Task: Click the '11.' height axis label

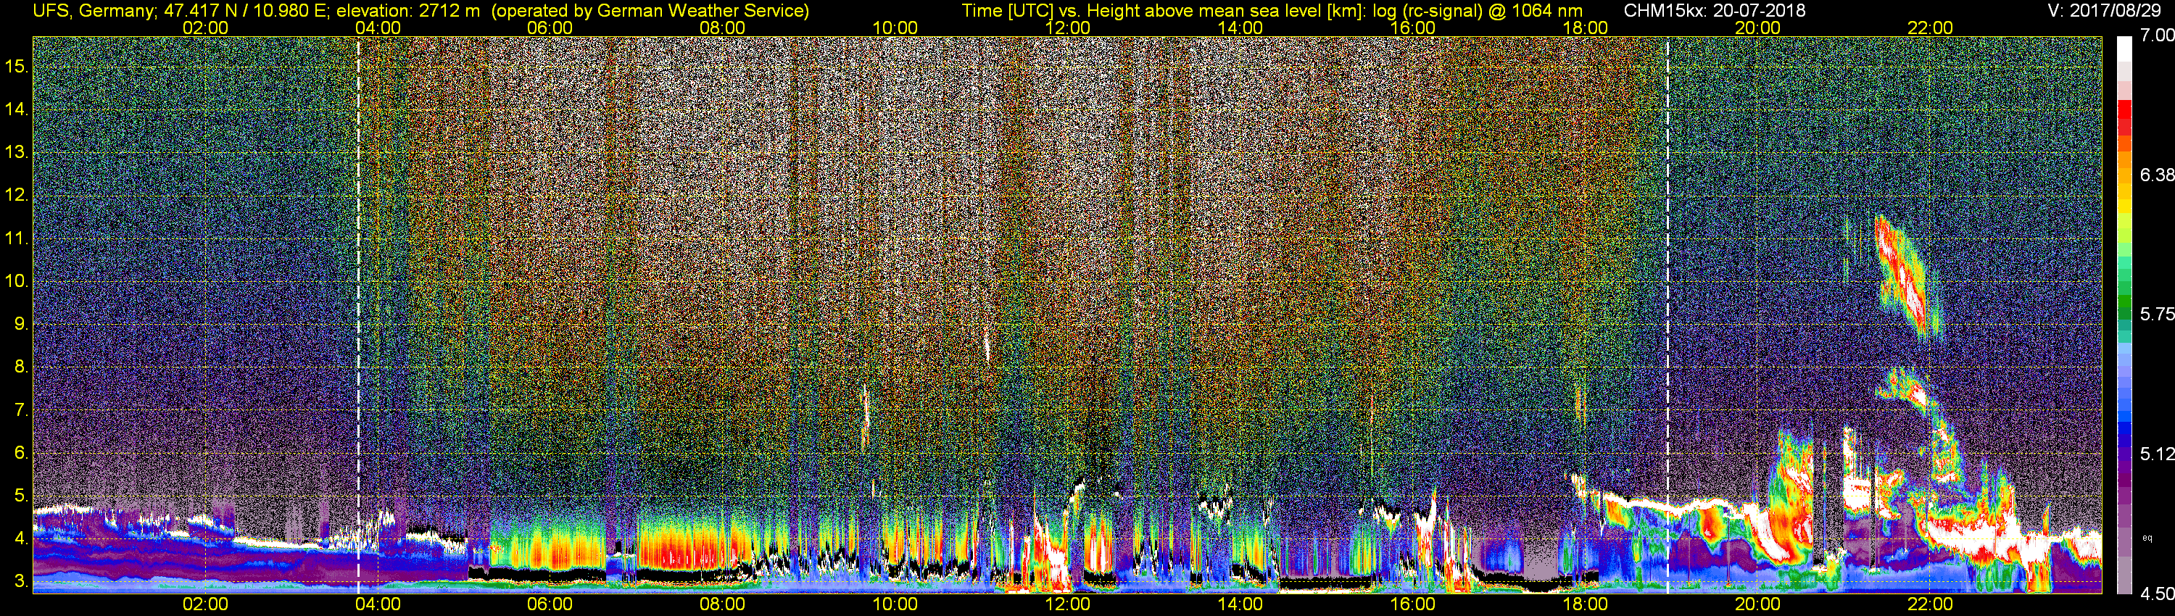Action: point(17,238)
